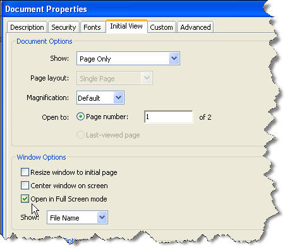Click the Document Properties title bar
285x249 pixels.
pyautogui.click(x=135, y=10)
